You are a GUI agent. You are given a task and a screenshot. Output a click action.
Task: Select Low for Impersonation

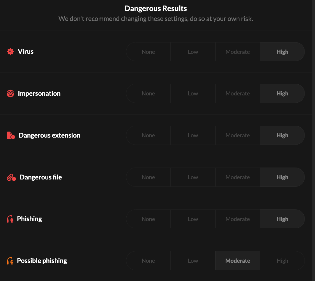[x=193, y=93]
